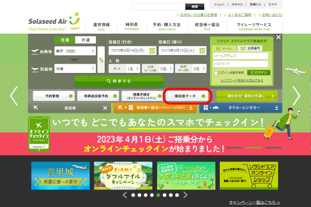Swap departure and arrival airports icon
The height and width of the screenshot is (207, 311).
pyautogui.click(x=101, y=60)
